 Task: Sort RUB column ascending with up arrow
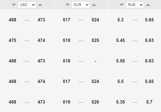click(x=148, y=5)
